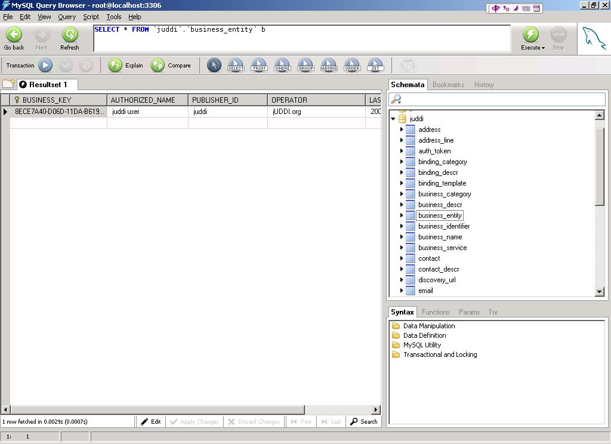Sort by OPERATOR column header
The image size is (611, 444).
(x=316, y=100)
